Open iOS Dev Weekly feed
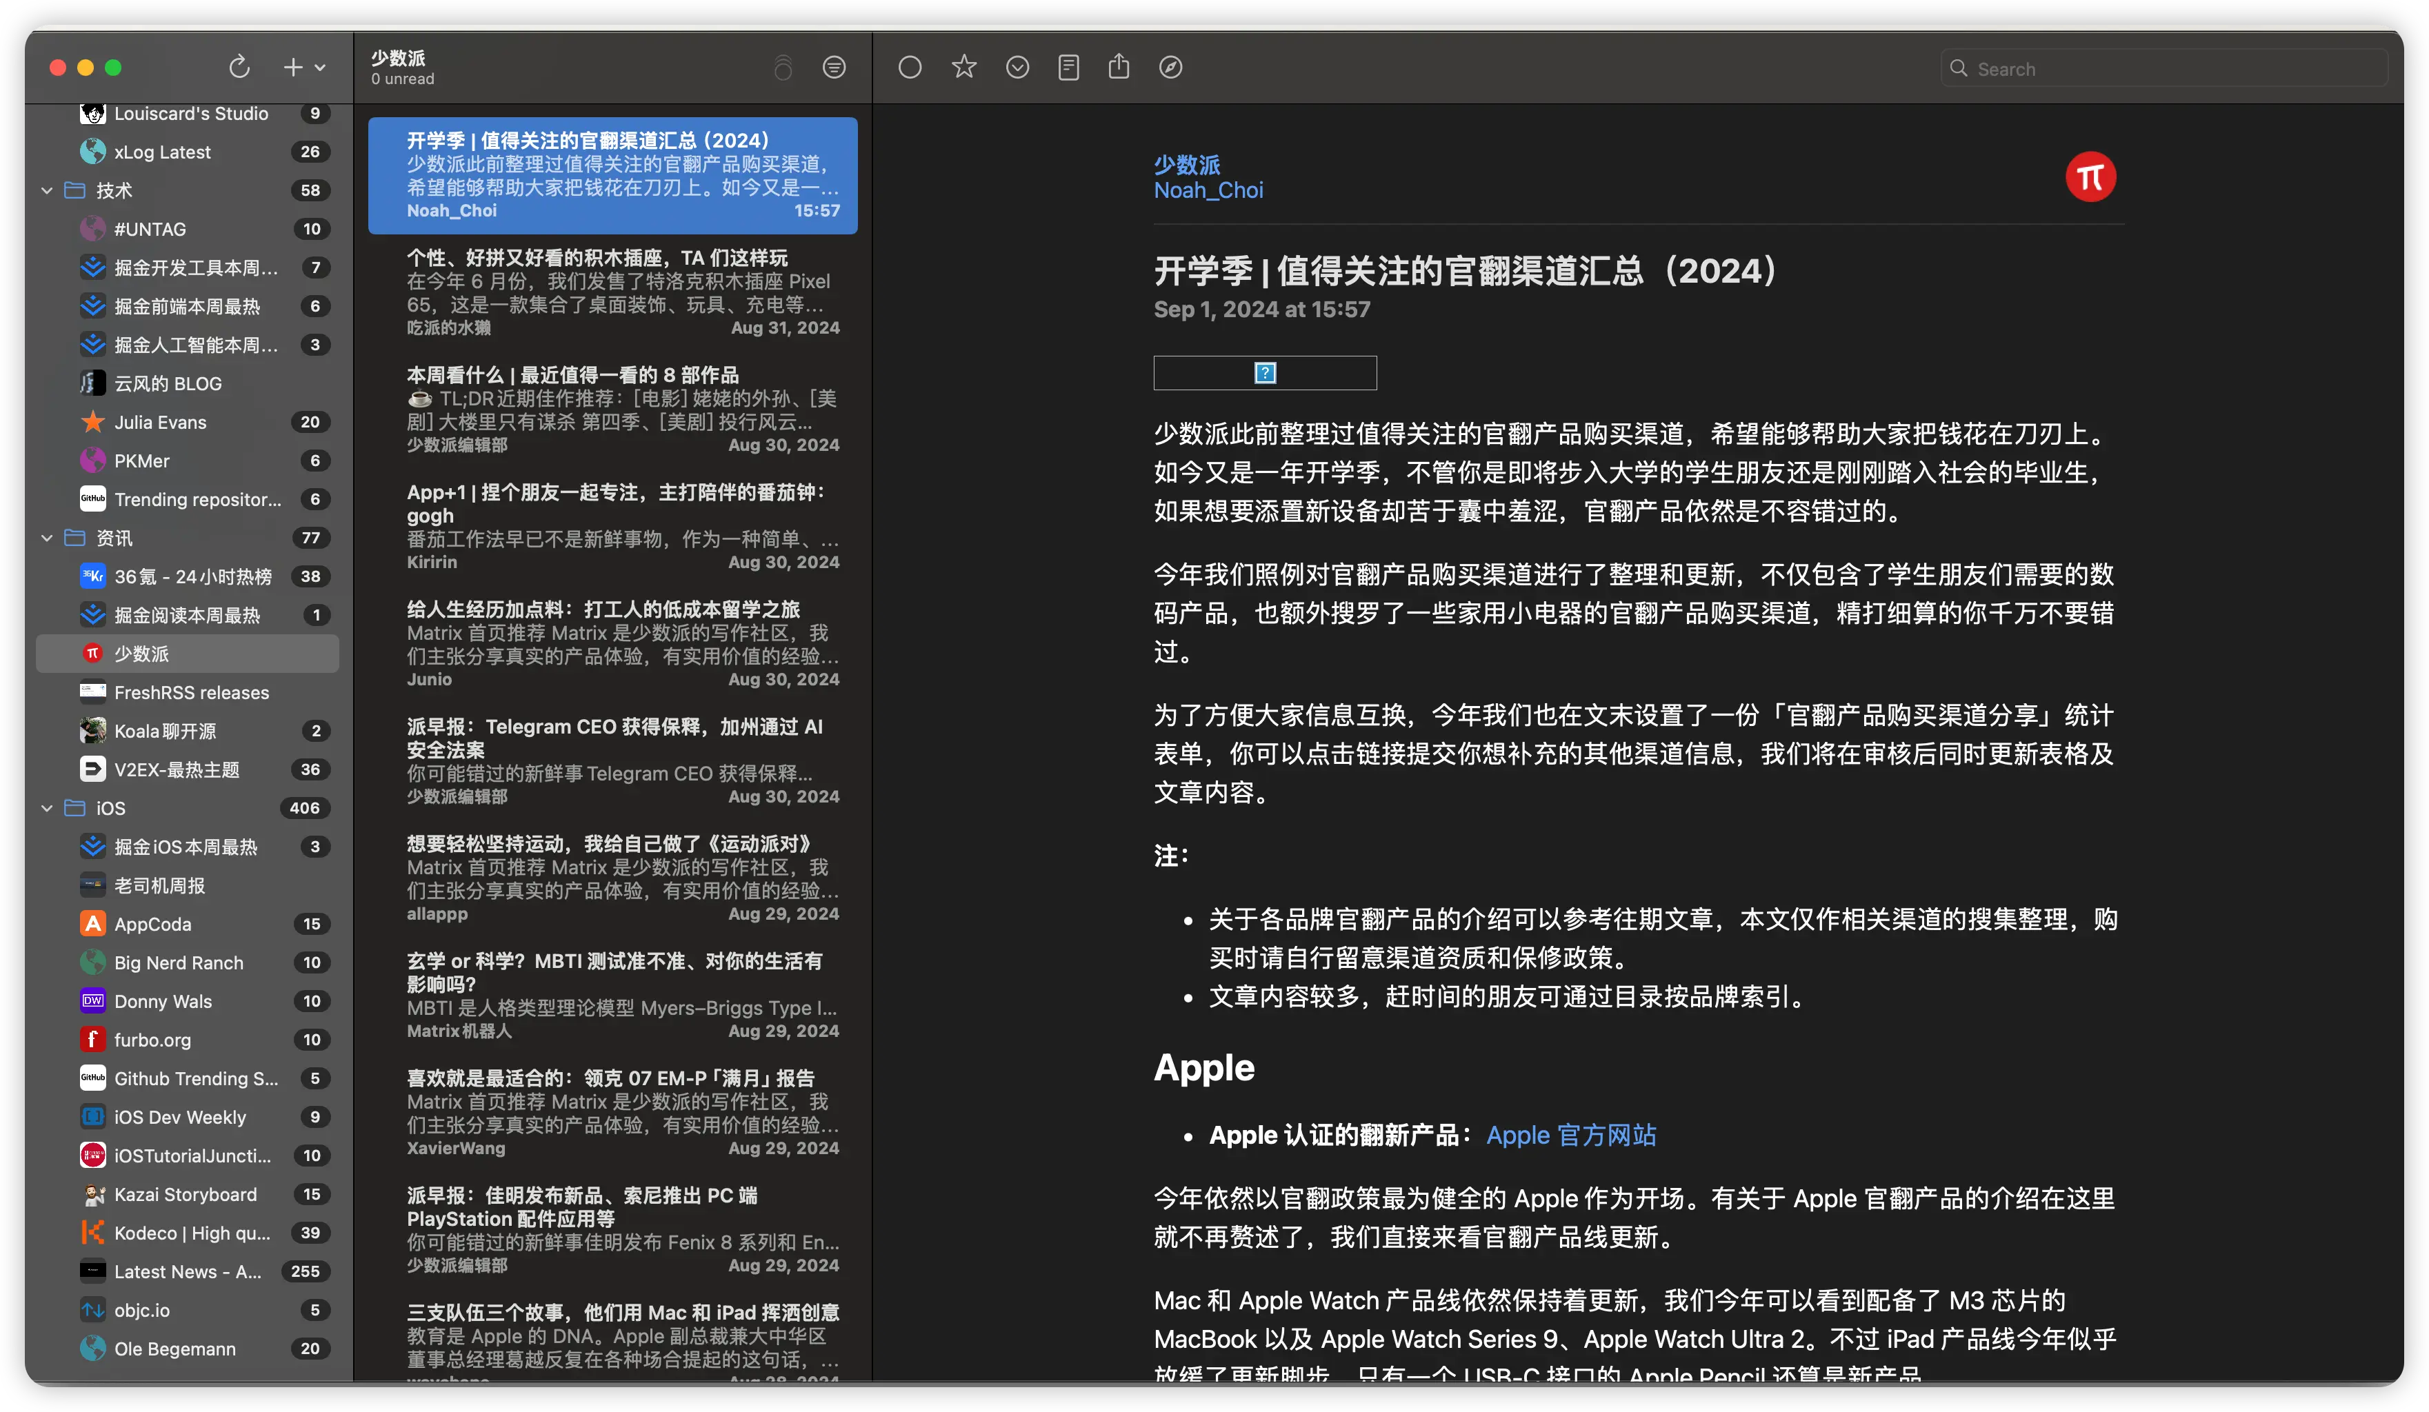Screen dimensions: 2429x1412 click(188, 1116)
